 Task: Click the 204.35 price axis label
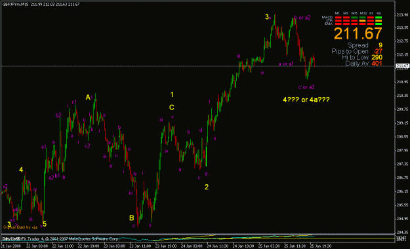click(402, 232)
